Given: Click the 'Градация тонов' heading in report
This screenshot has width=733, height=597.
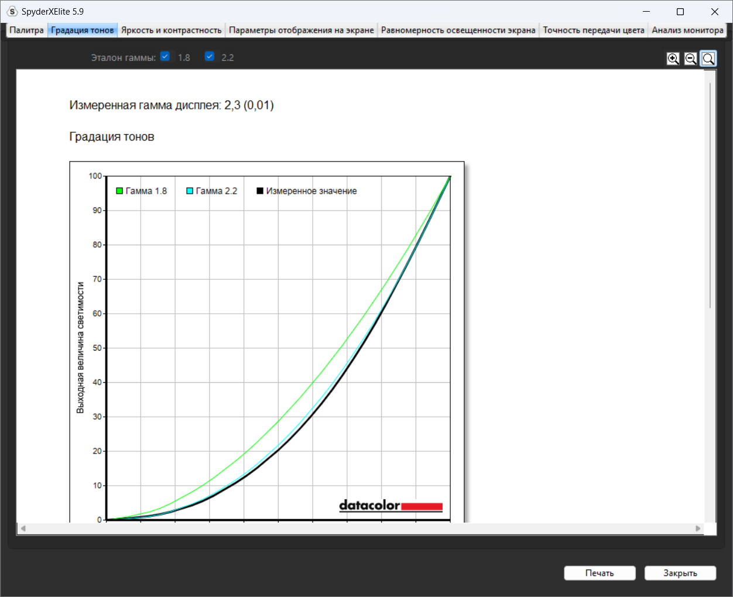Looking at the screenshot, I should tap(112, 136).
